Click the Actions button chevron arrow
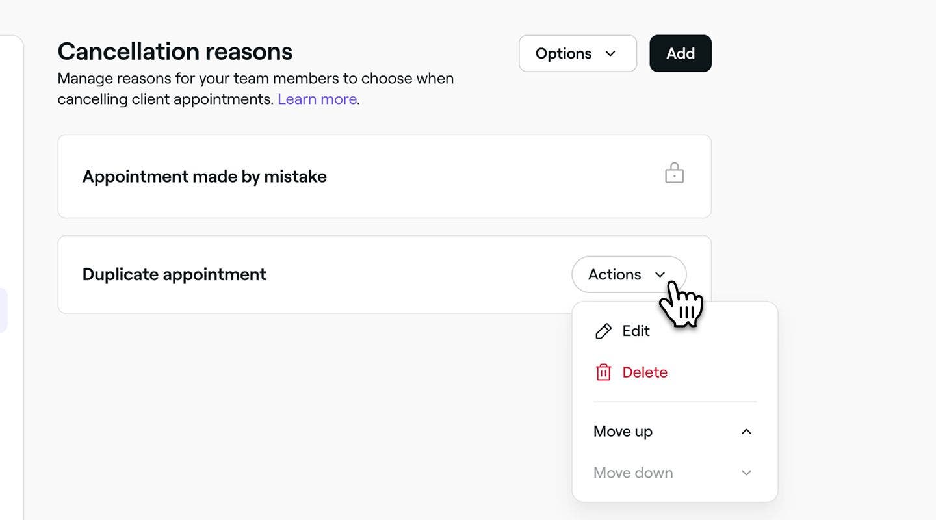Image resolution: width=936 pixels, height=520 pixels. (660, 275)
